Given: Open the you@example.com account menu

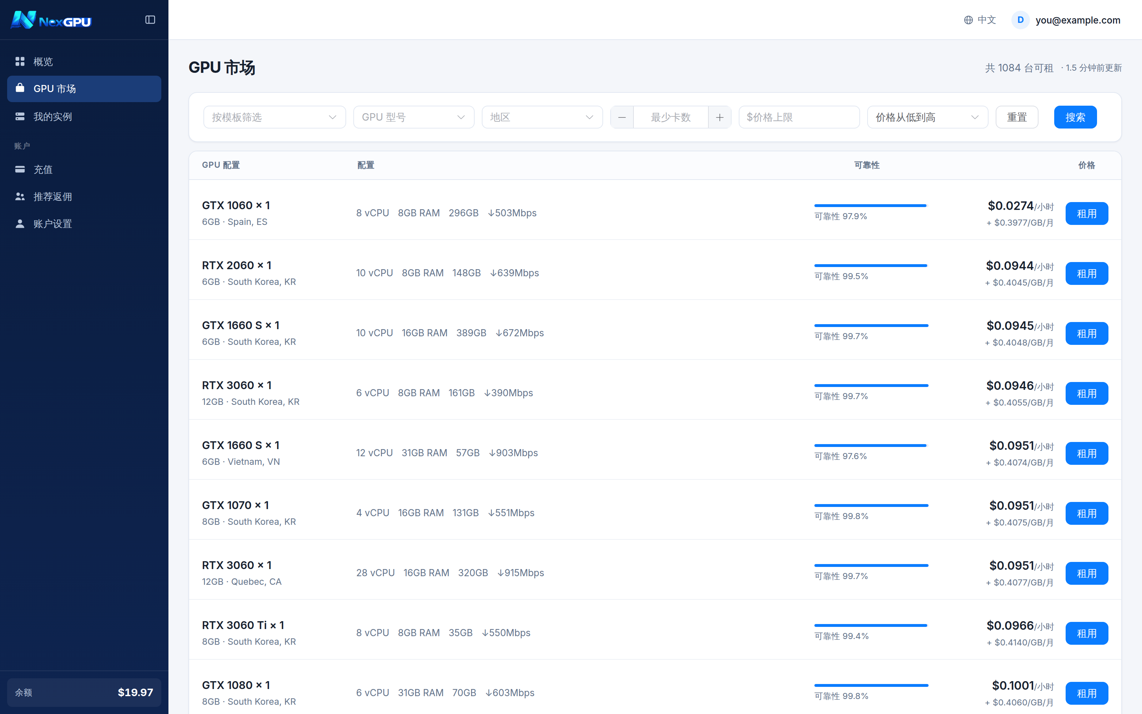Looking at the screenshot, I should pos(1066,20).
